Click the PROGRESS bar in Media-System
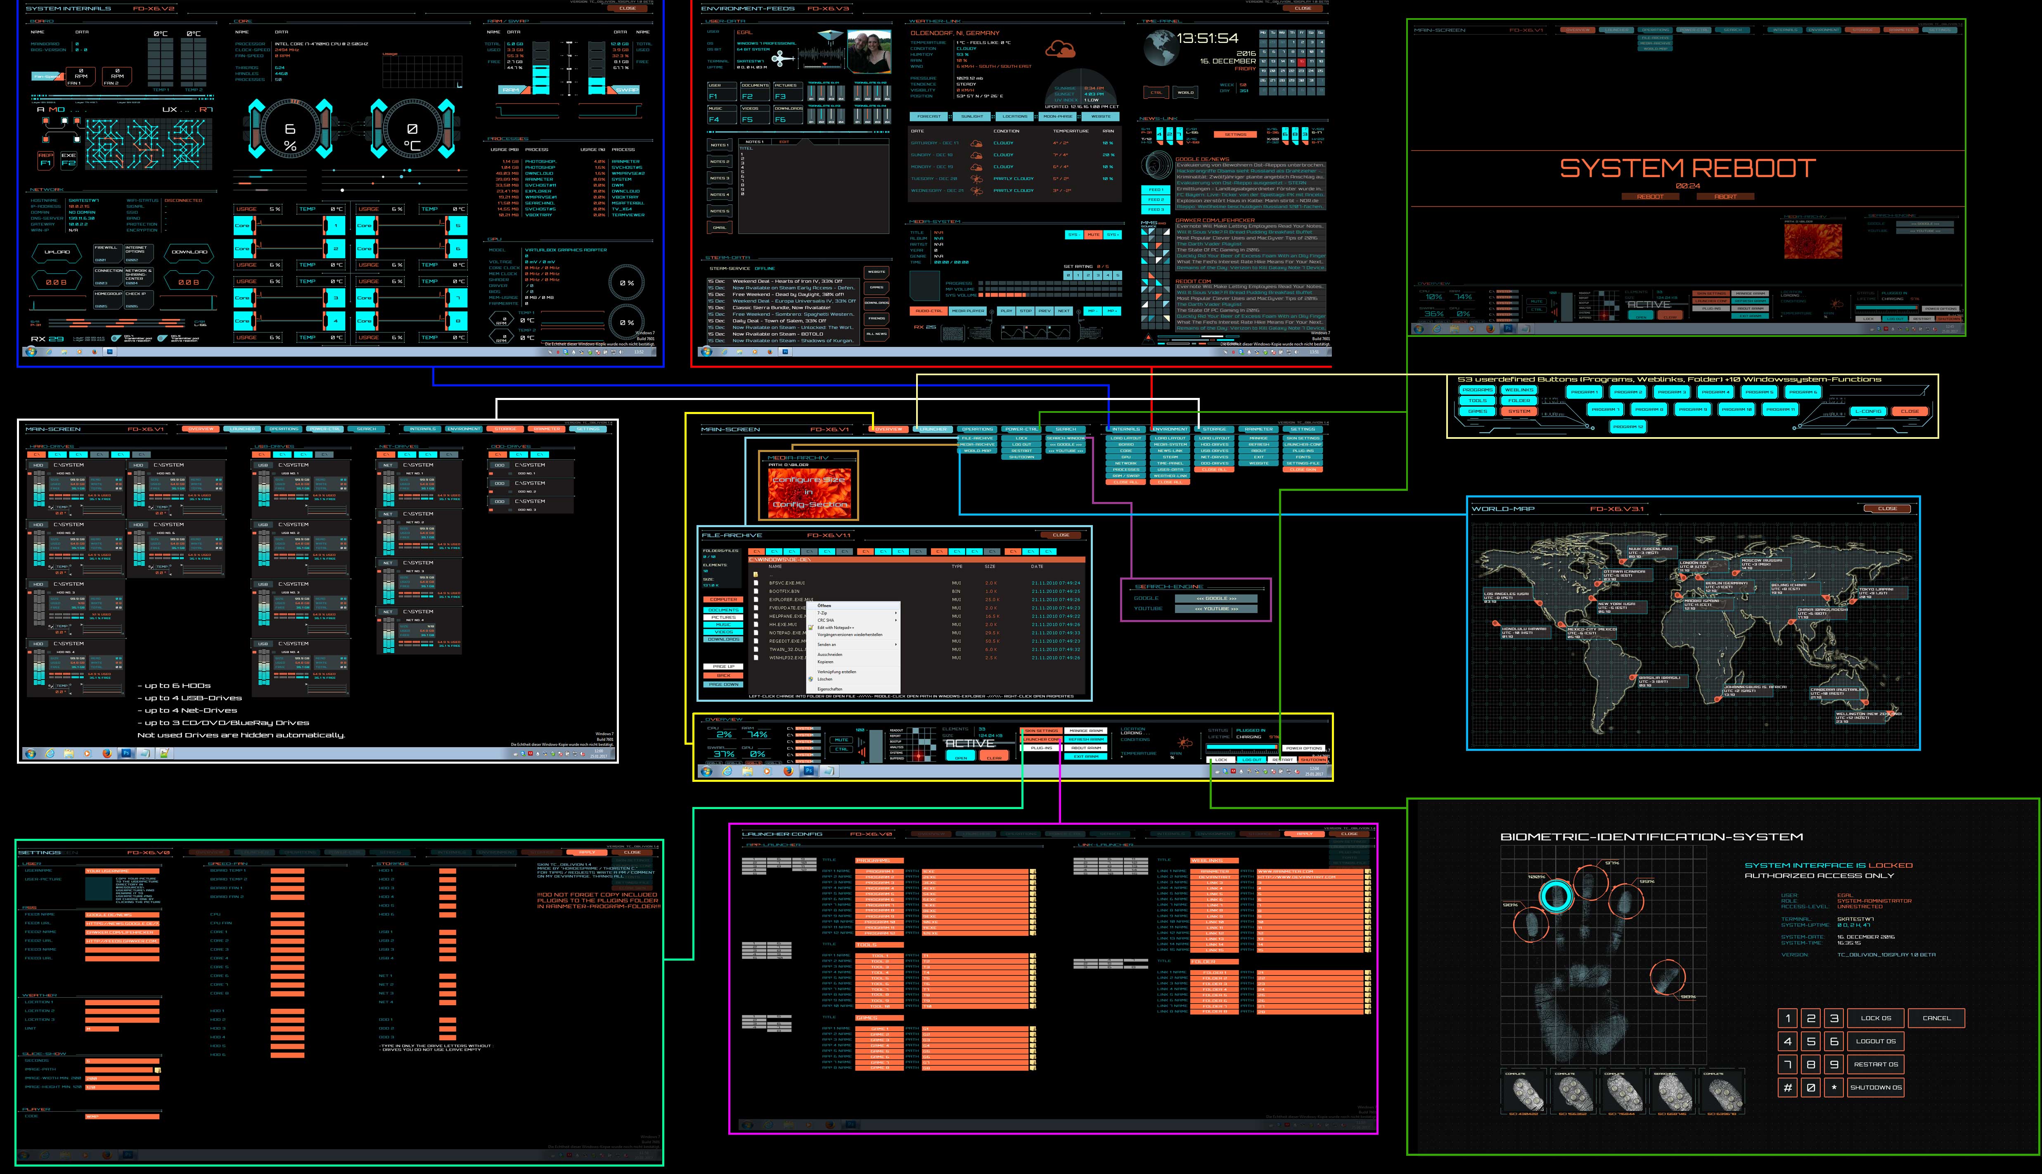Screen dimensions: 2042x1174 [1051, 283]
